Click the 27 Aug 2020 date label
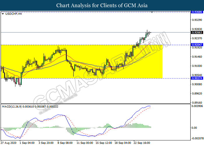 [8, 143]
